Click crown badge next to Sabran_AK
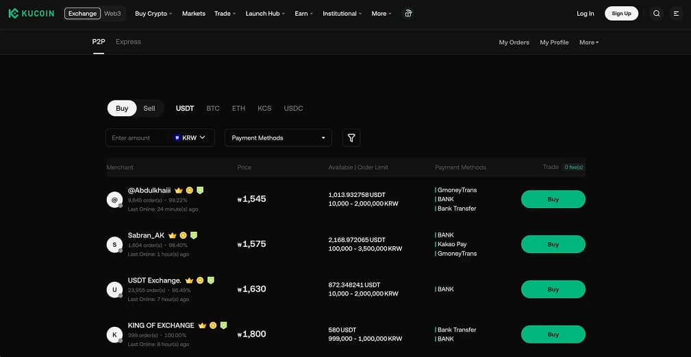 (173, 235)
